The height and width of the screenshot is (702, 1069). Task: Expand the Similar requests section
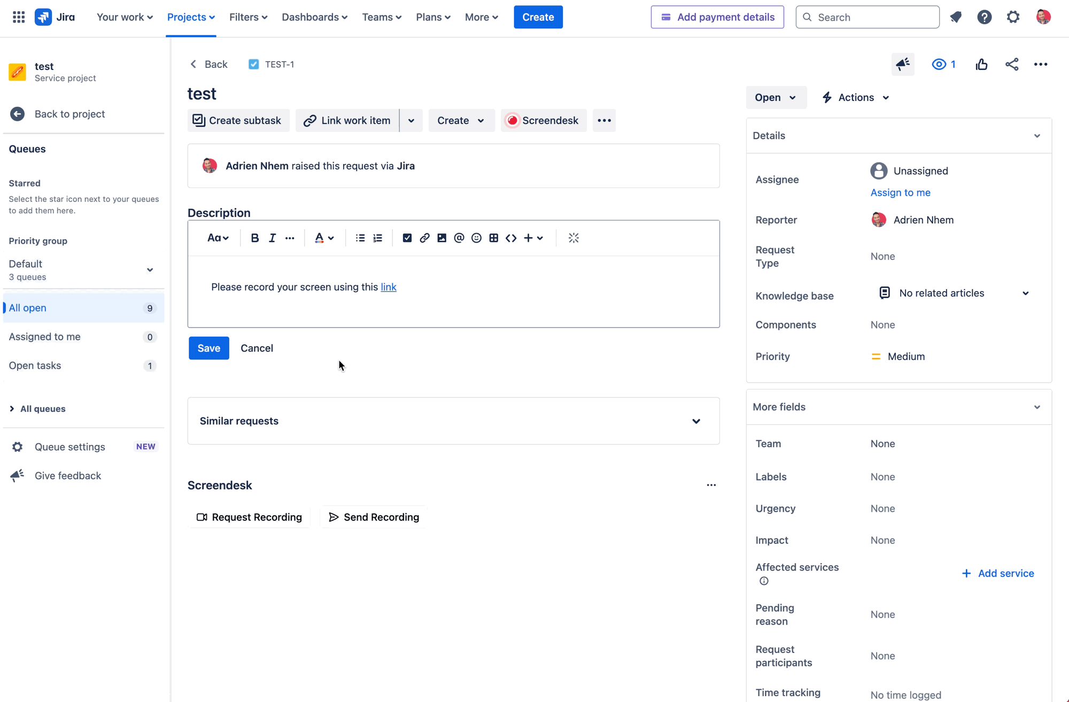(696, 422)
